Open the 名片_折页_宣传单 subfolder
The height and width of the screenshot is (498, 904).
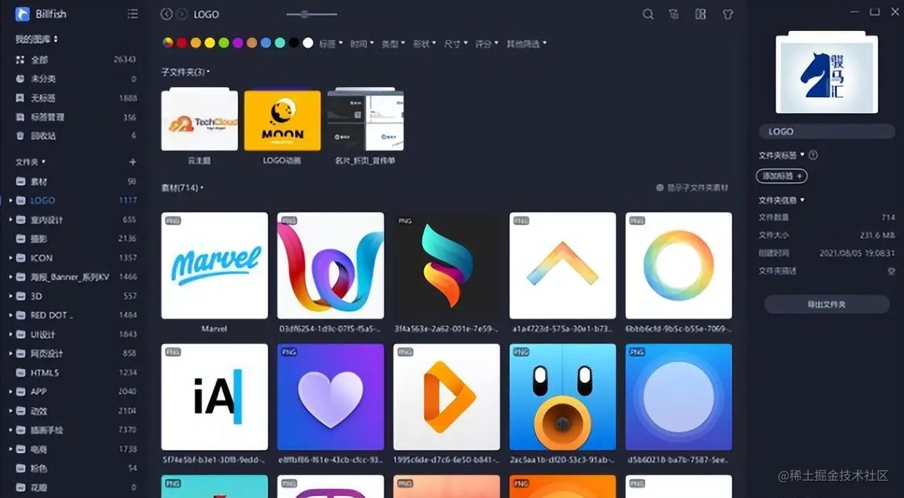click(365, 120)
